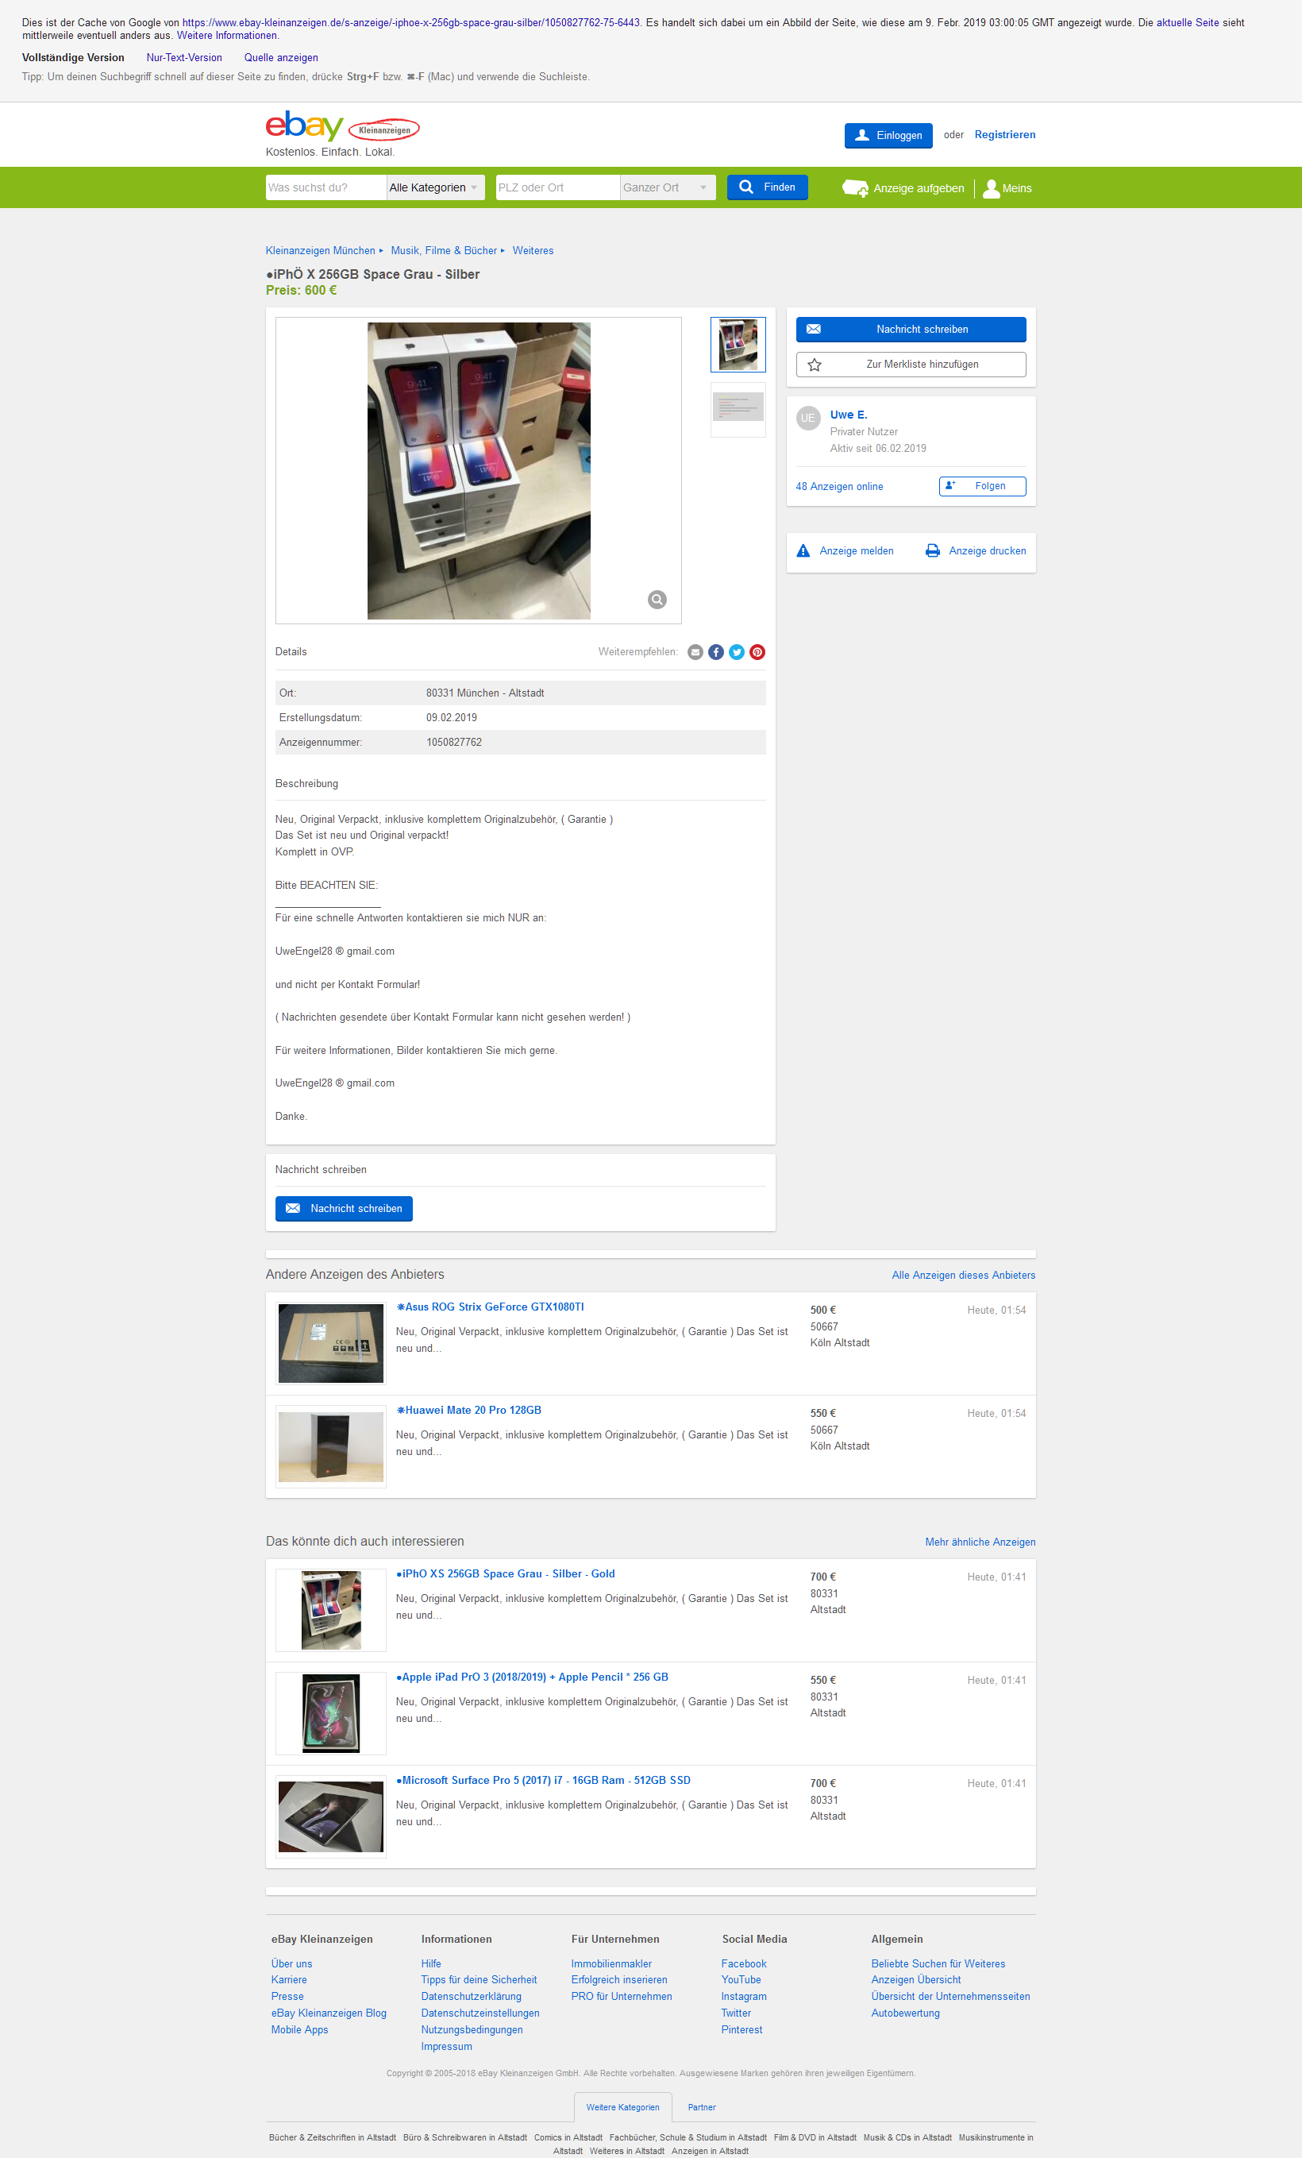Click the 'Was suchst du?' search field
The height and width of the screenshot is (2158, 1302).
tap(325, 187)
